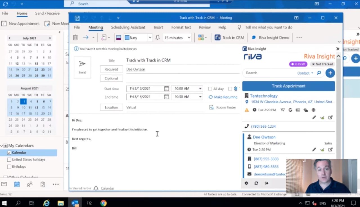Screen dimensions: 360x207
Task: Uncheck the Calendar checkbox under My Calendars
Action: (x=9, y=153)
